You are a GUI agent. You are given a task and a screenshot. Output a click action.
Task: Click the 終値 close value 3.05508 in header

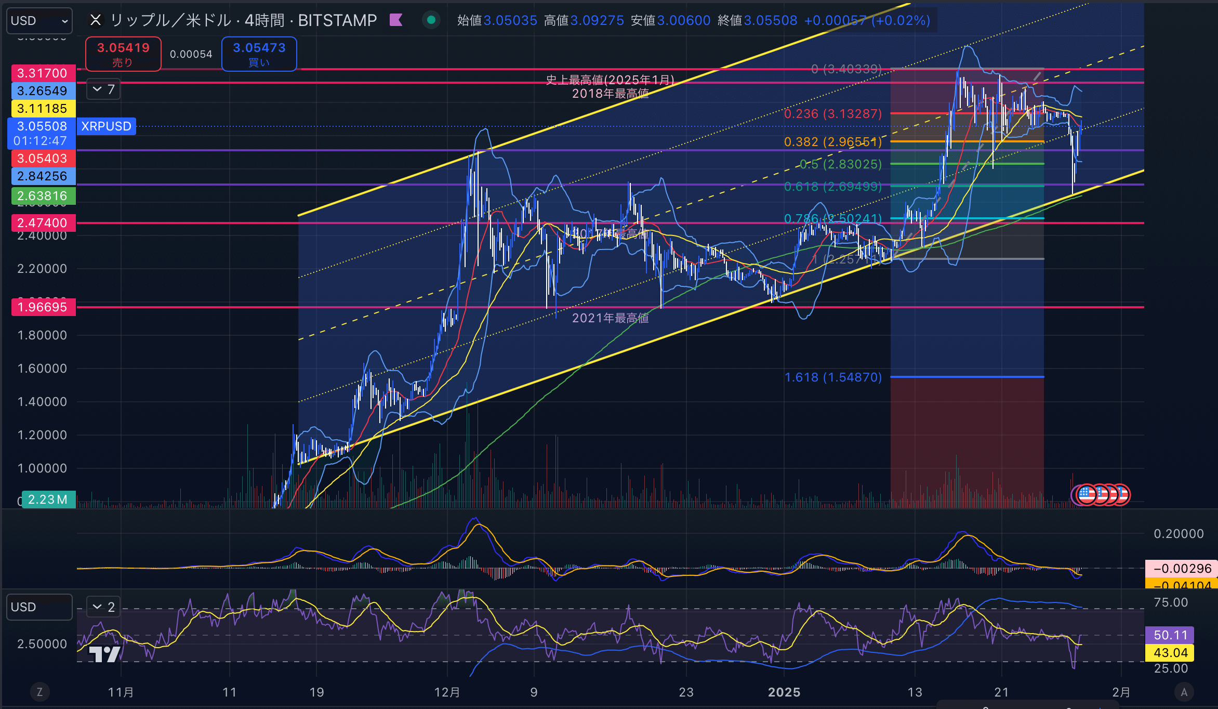coord(771,20)
